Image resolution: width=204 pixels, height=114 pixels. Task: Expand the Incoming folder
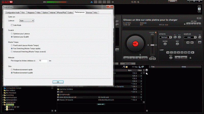[x=3, y=95]
